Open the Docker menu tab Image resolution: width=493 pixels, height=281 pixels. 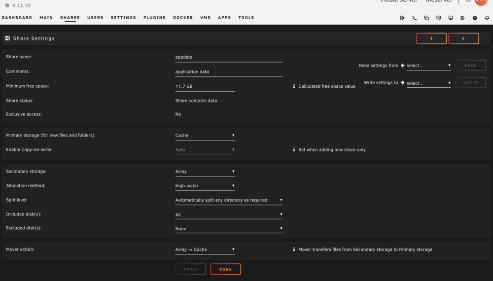coord(183,18)
